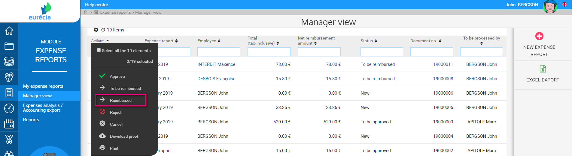Expand the Actions dropdown
Image resolution: width=572 pixels, height=156 pixels.
coord(100,41)
